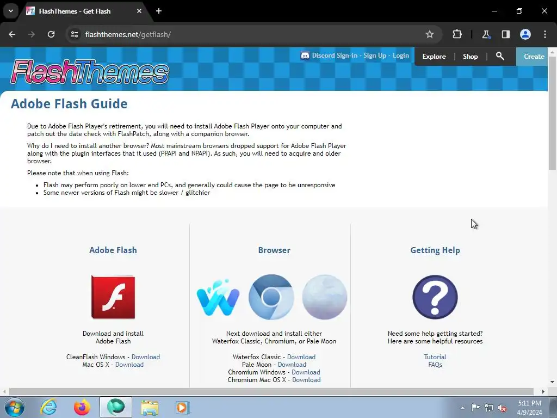This screenshot has height=418, width=557.
Task: Open the Explore menu
Action: coord(434,57)
